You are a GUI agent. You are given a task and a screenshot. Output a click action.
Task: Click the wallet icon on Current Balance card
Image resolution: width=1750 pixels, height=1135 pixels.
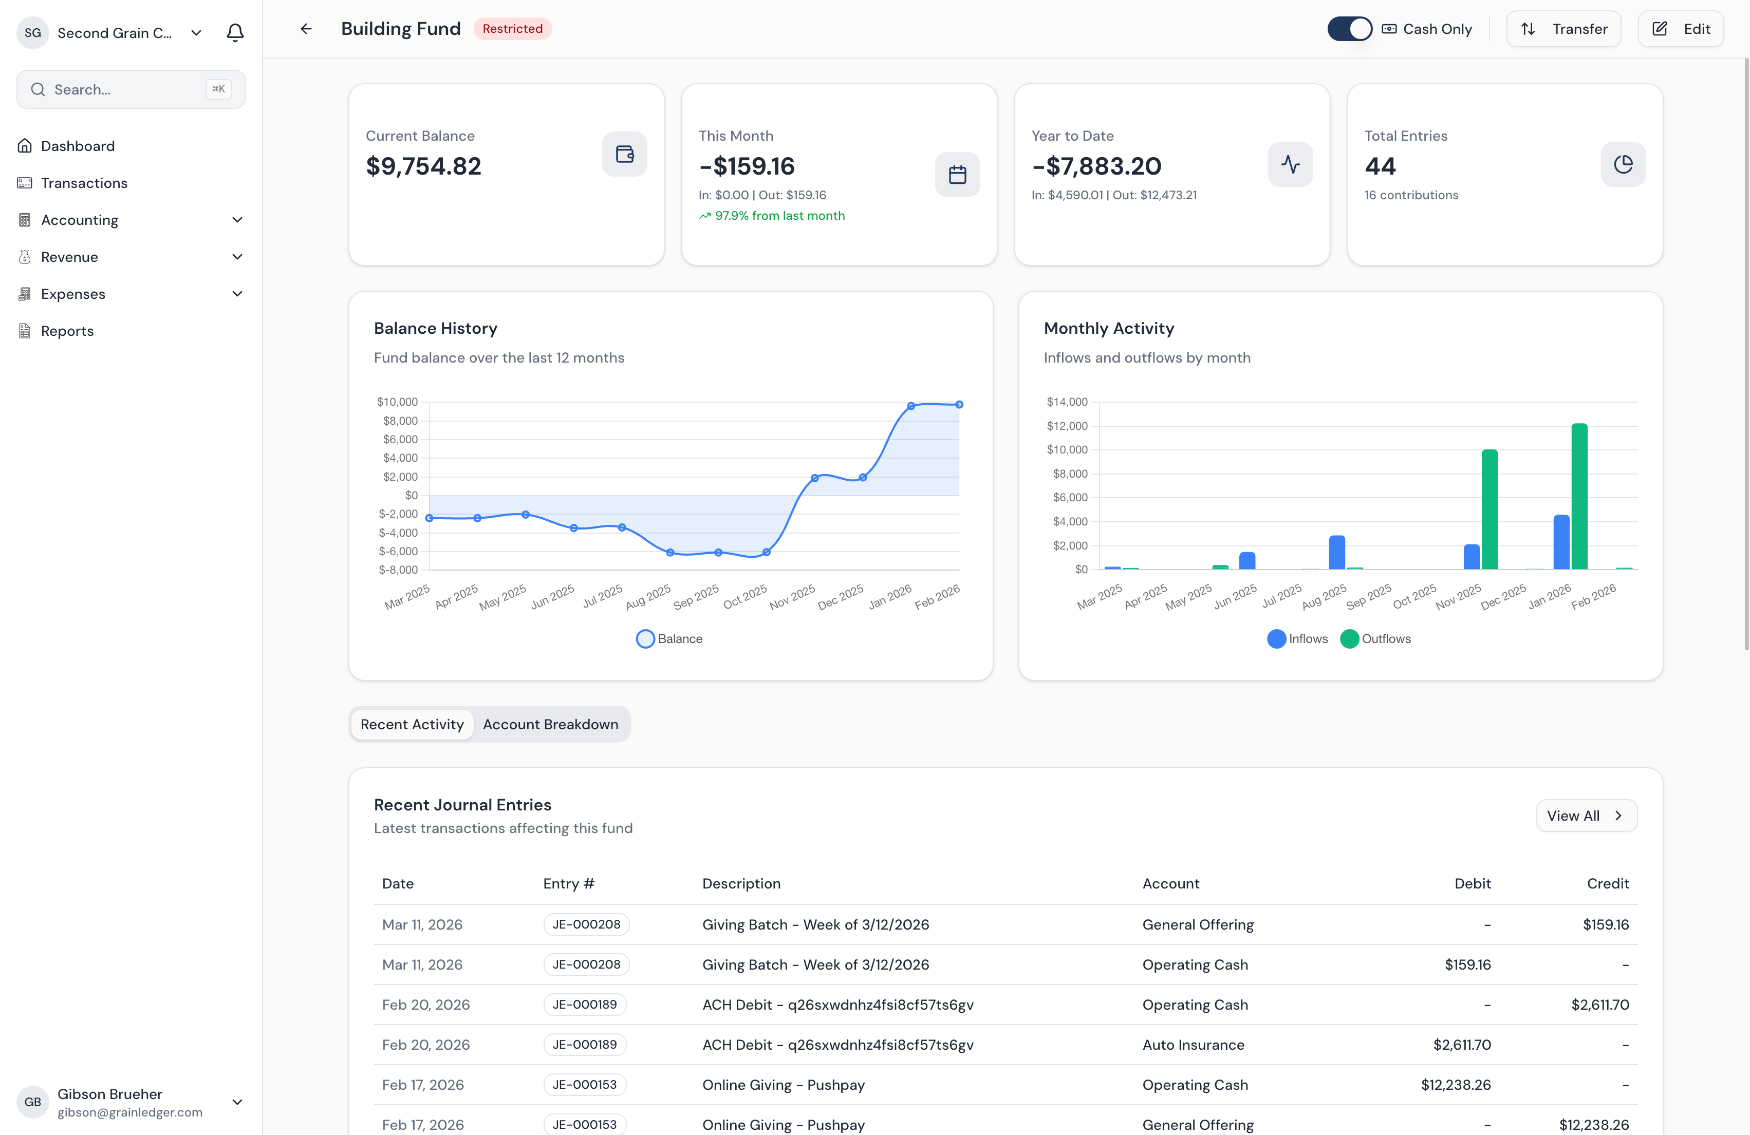pyautogui.click(x=624, y=154)
